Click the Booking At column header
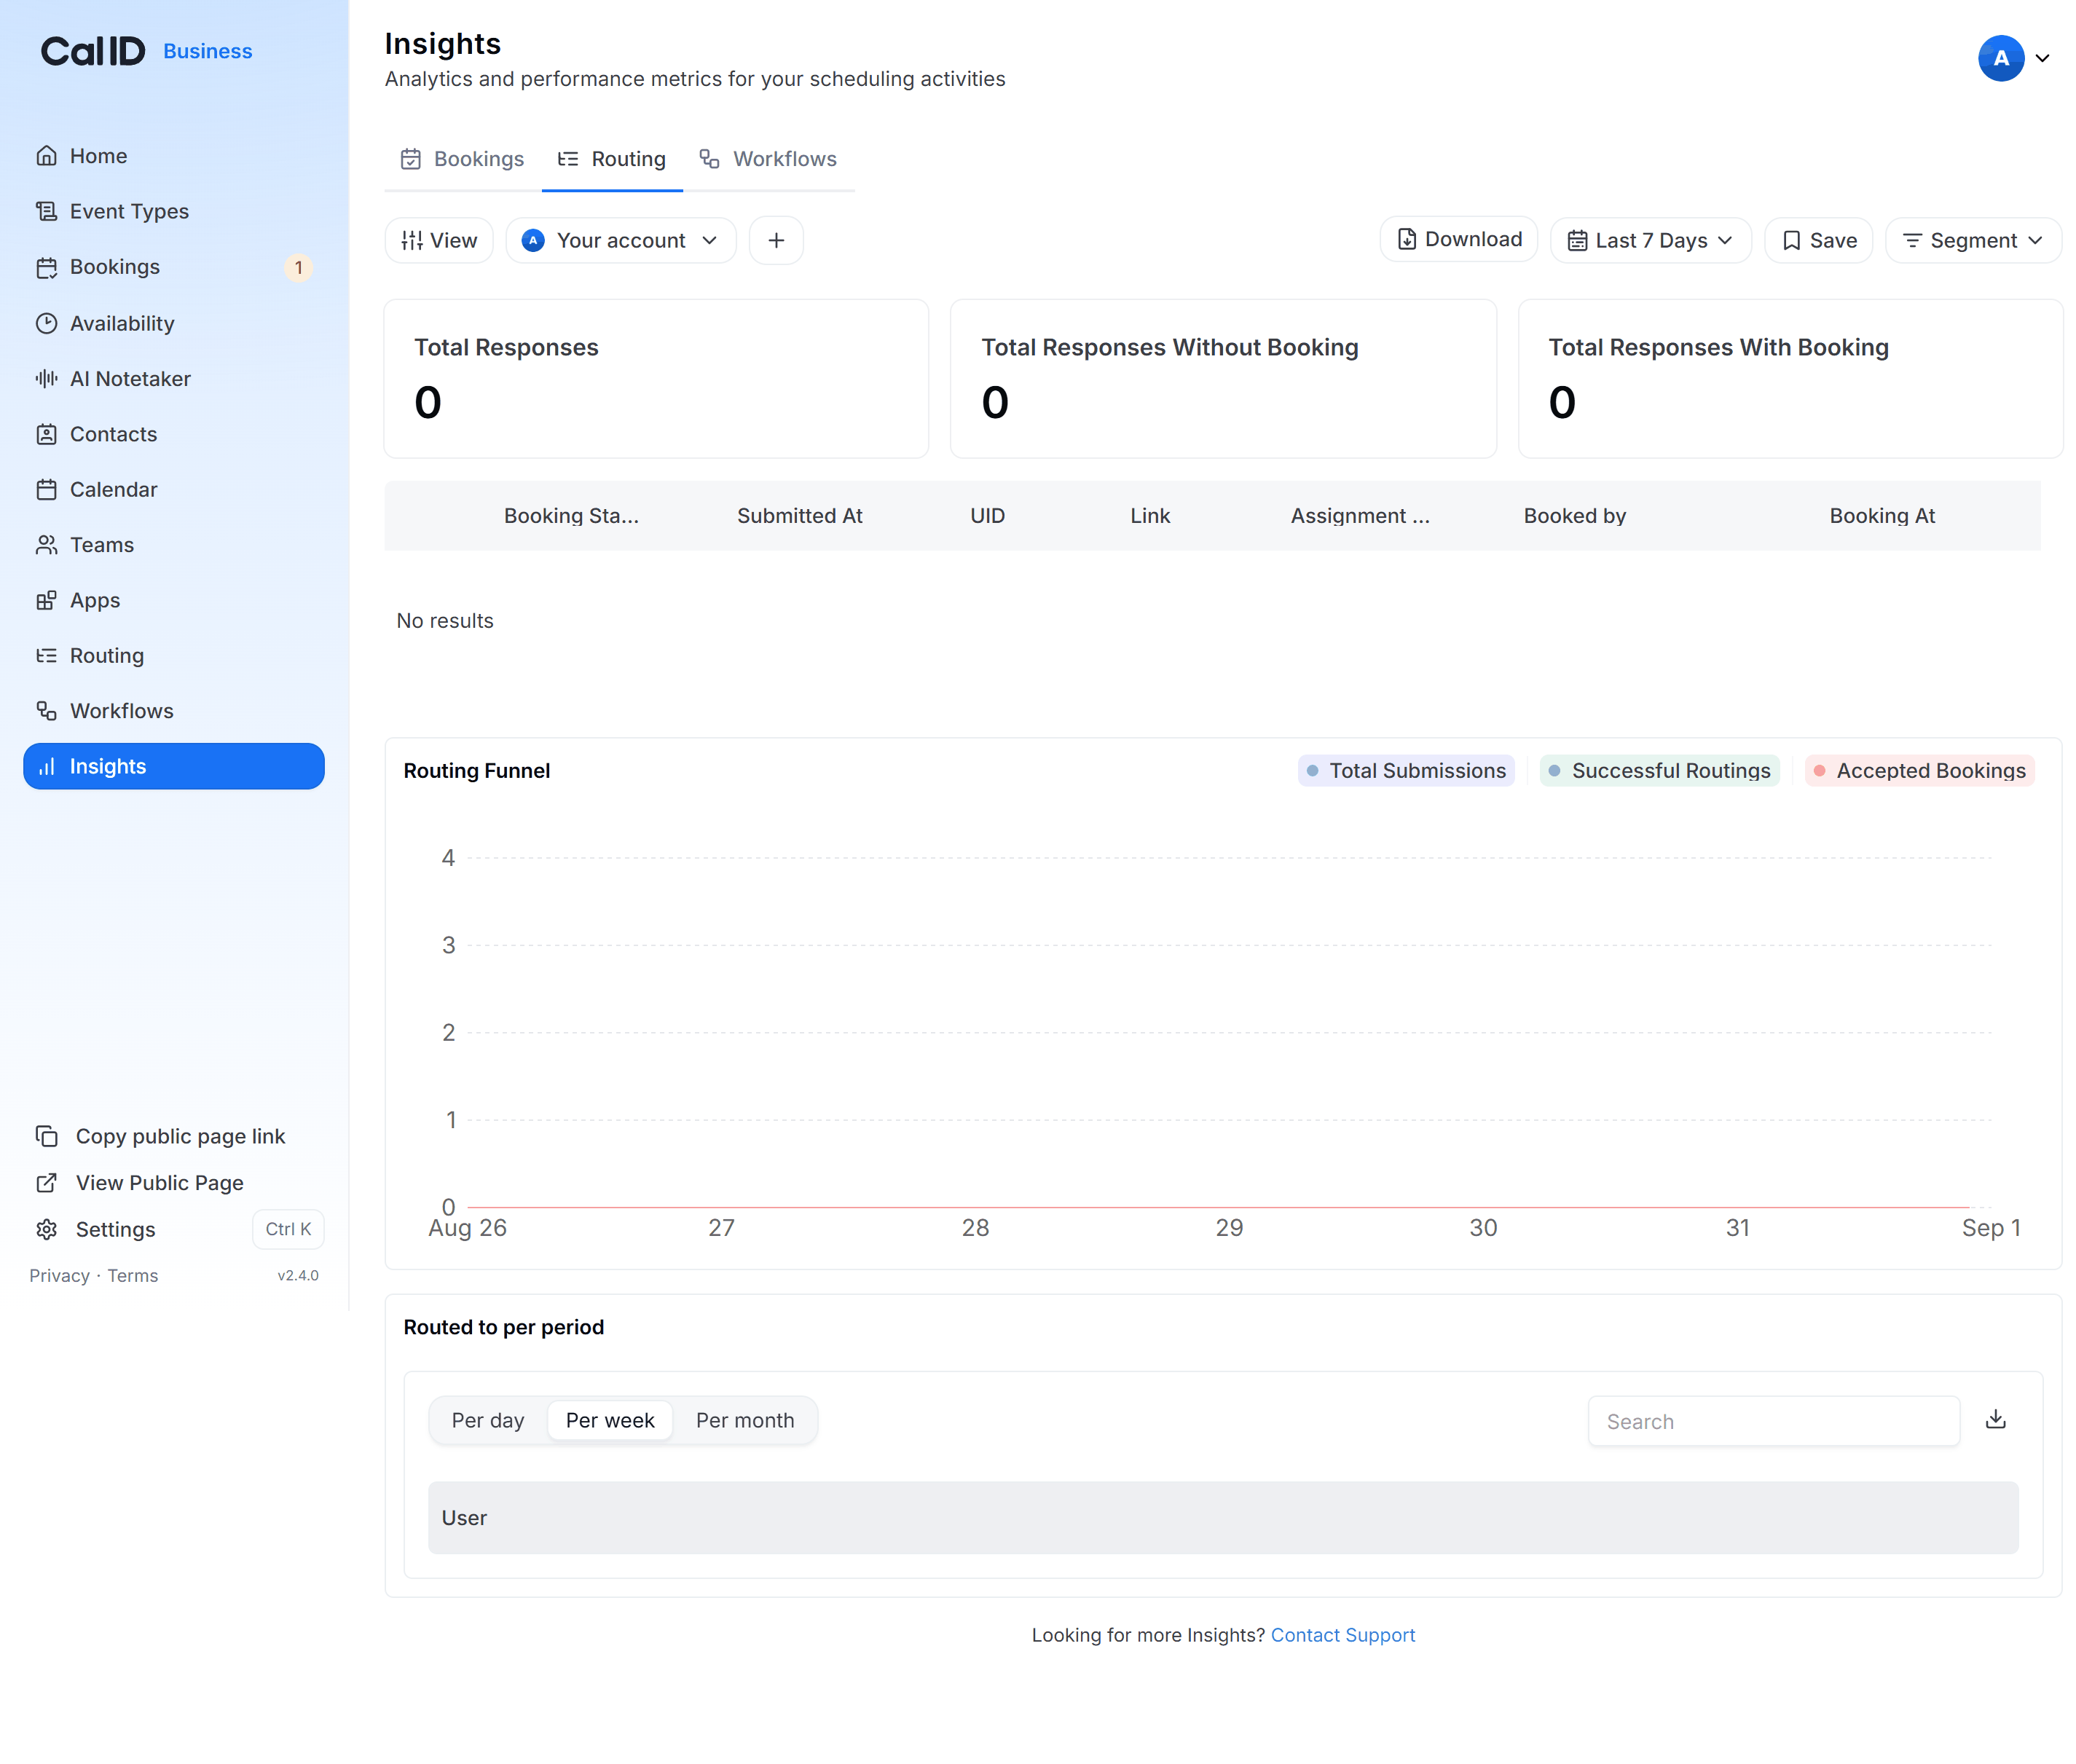 point(1882,516)
